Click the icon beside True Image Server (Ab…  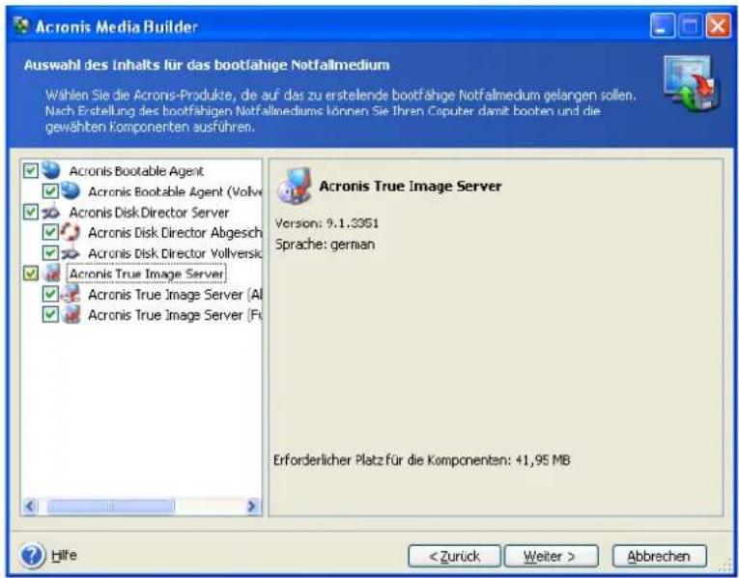coord(71,294)
